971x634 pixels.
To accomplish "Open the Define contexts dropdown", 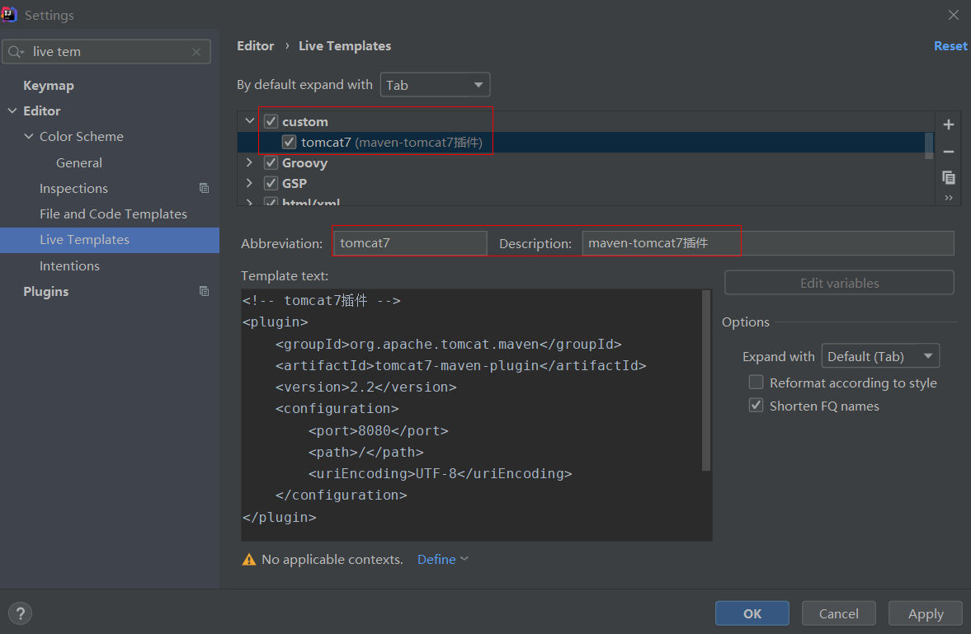I will click(x=443, y=559).
